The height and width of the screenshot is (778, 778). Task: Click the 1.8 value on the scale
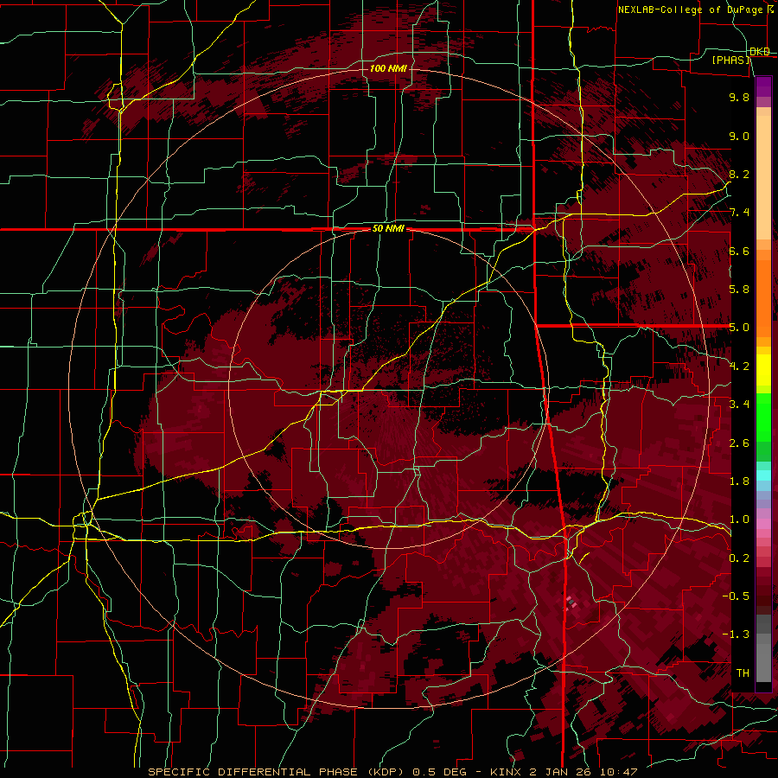[x=739, y=481]
